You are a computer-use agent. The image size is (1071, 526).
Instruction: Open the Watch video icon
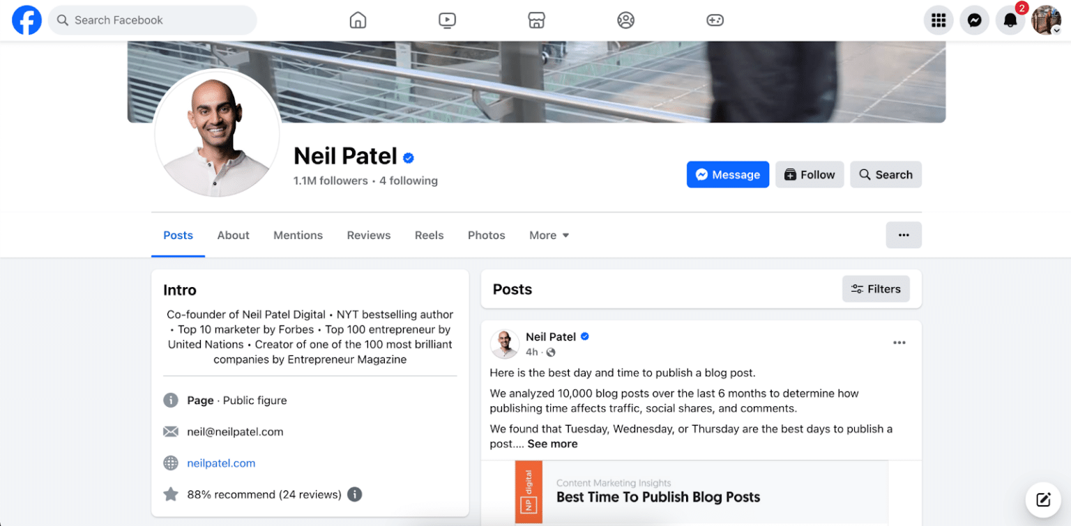coord(447,20)
